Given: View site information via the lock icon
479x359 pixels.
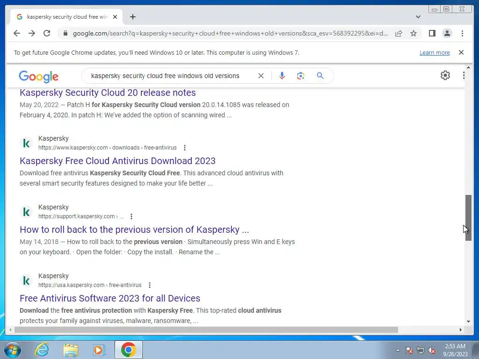Looking at the screenshot, I should tap(65, 33).
